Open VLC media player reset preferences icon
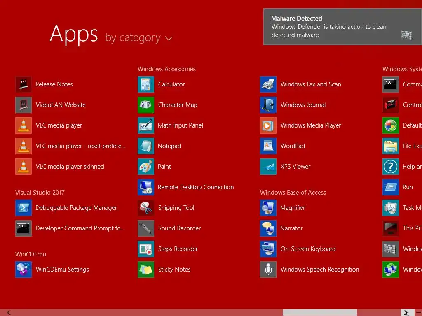Image resolution: width=422 pixels, height=316 pixels. click(23, 146)
